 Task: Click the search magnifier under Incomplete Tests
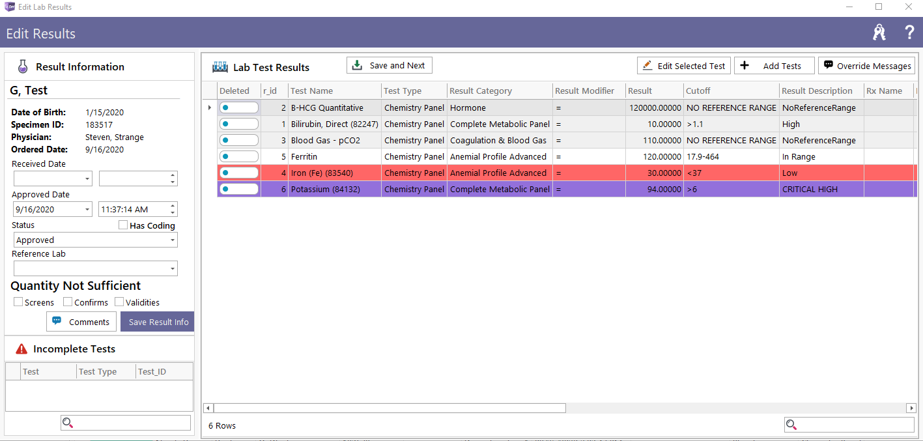[68, 423]
